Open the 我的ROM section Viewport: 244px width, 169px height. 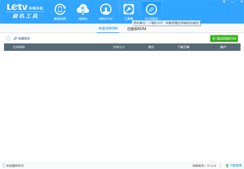(106, 12)
